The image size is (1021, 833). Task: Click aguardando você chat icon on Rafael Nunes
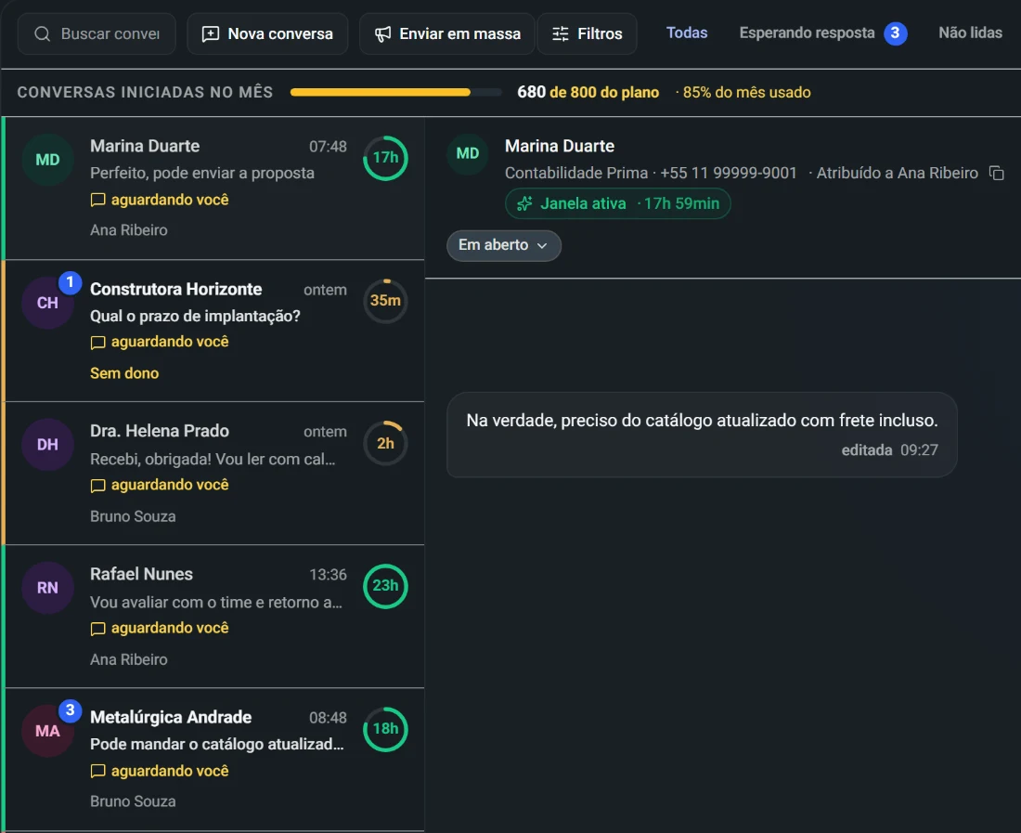click(97, 629)
